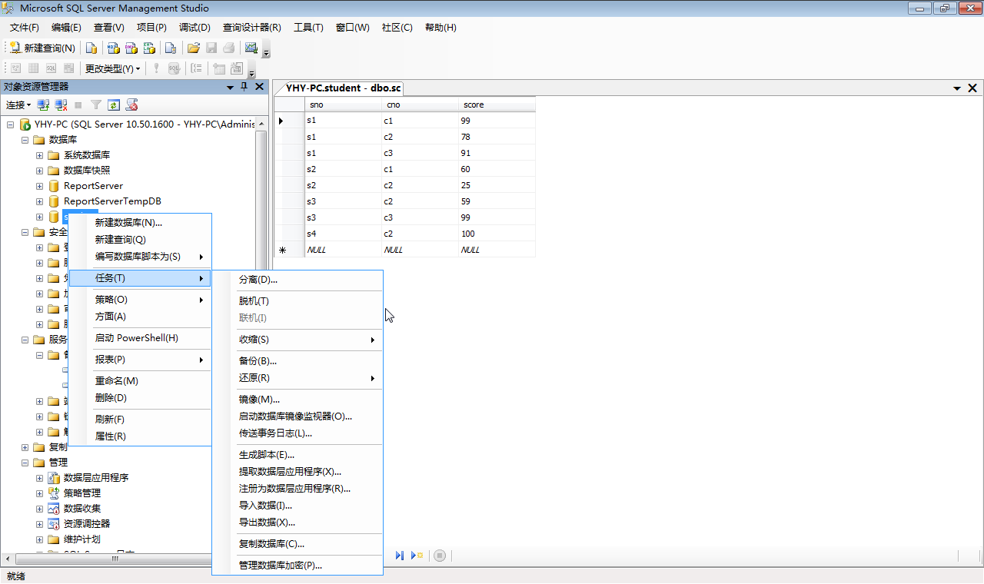Screen dimensions: 984x584
Task: Show the SQL pane icon
Action: (52, 68)
